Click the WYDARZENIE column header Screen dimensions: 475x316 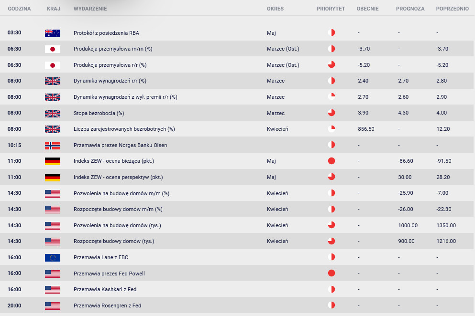(90, 9)
